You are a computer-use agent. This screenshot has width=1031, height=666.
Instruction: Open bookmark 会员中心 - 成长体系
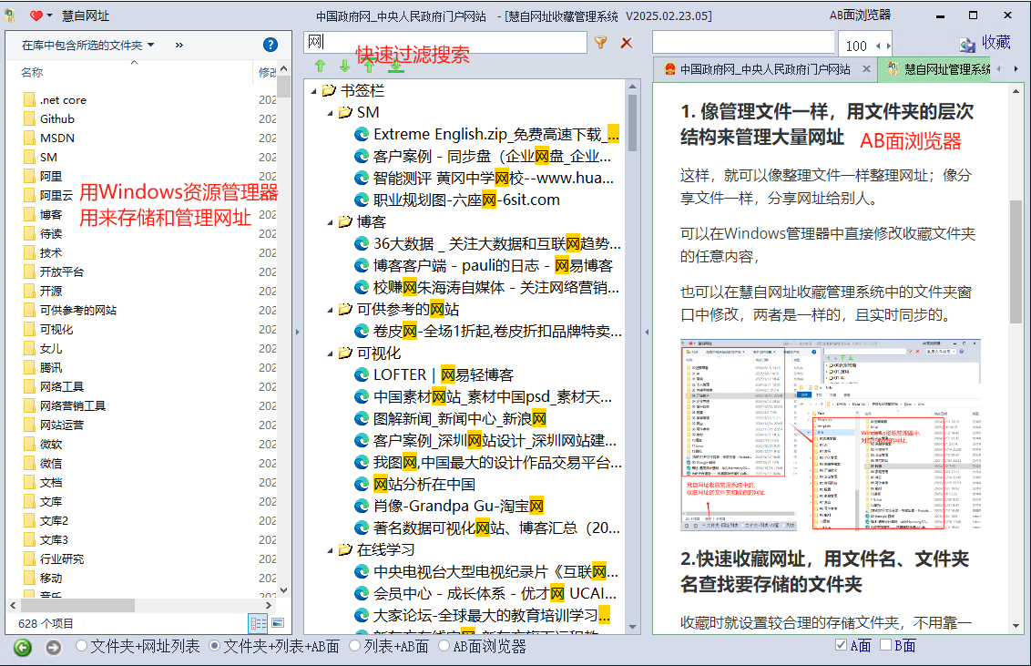495,594
